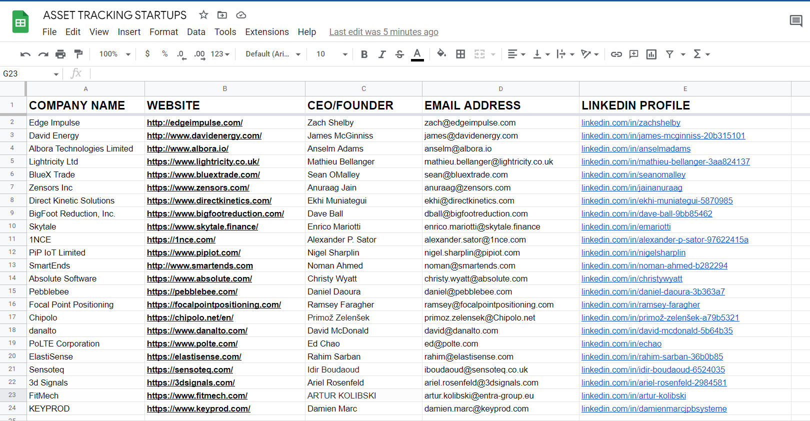
Task: Open horizontal align dropdown
Action: coord(516,54)
